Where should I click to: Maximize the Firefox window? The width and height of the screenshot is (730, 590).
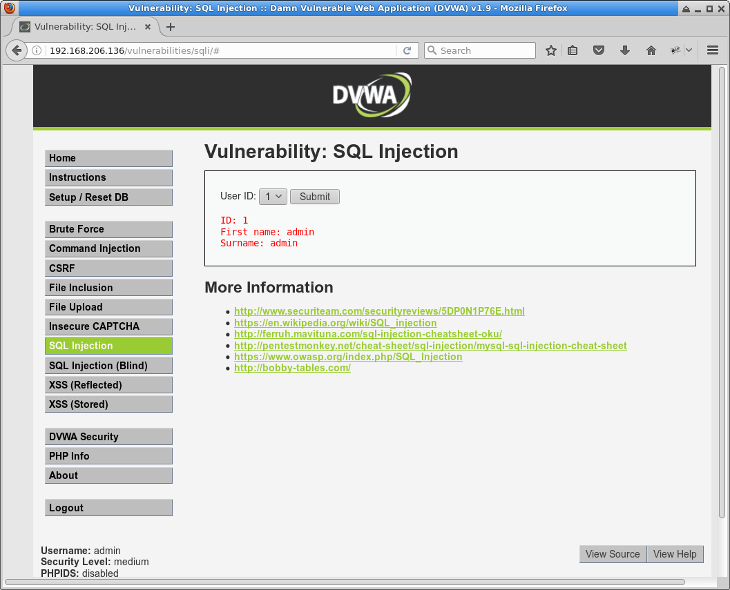click(x=709, y=8)
